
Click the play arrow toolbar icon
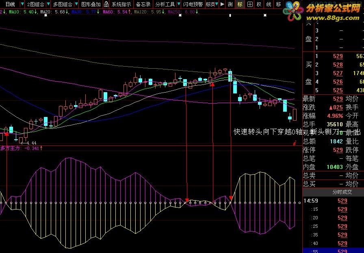point(222,4)
